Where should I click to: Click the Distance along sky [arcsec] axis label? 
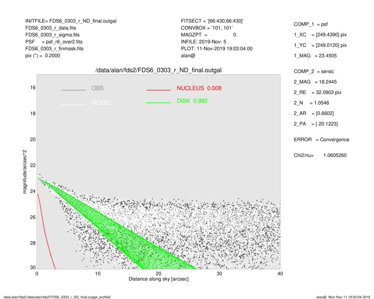coord(158,279)
